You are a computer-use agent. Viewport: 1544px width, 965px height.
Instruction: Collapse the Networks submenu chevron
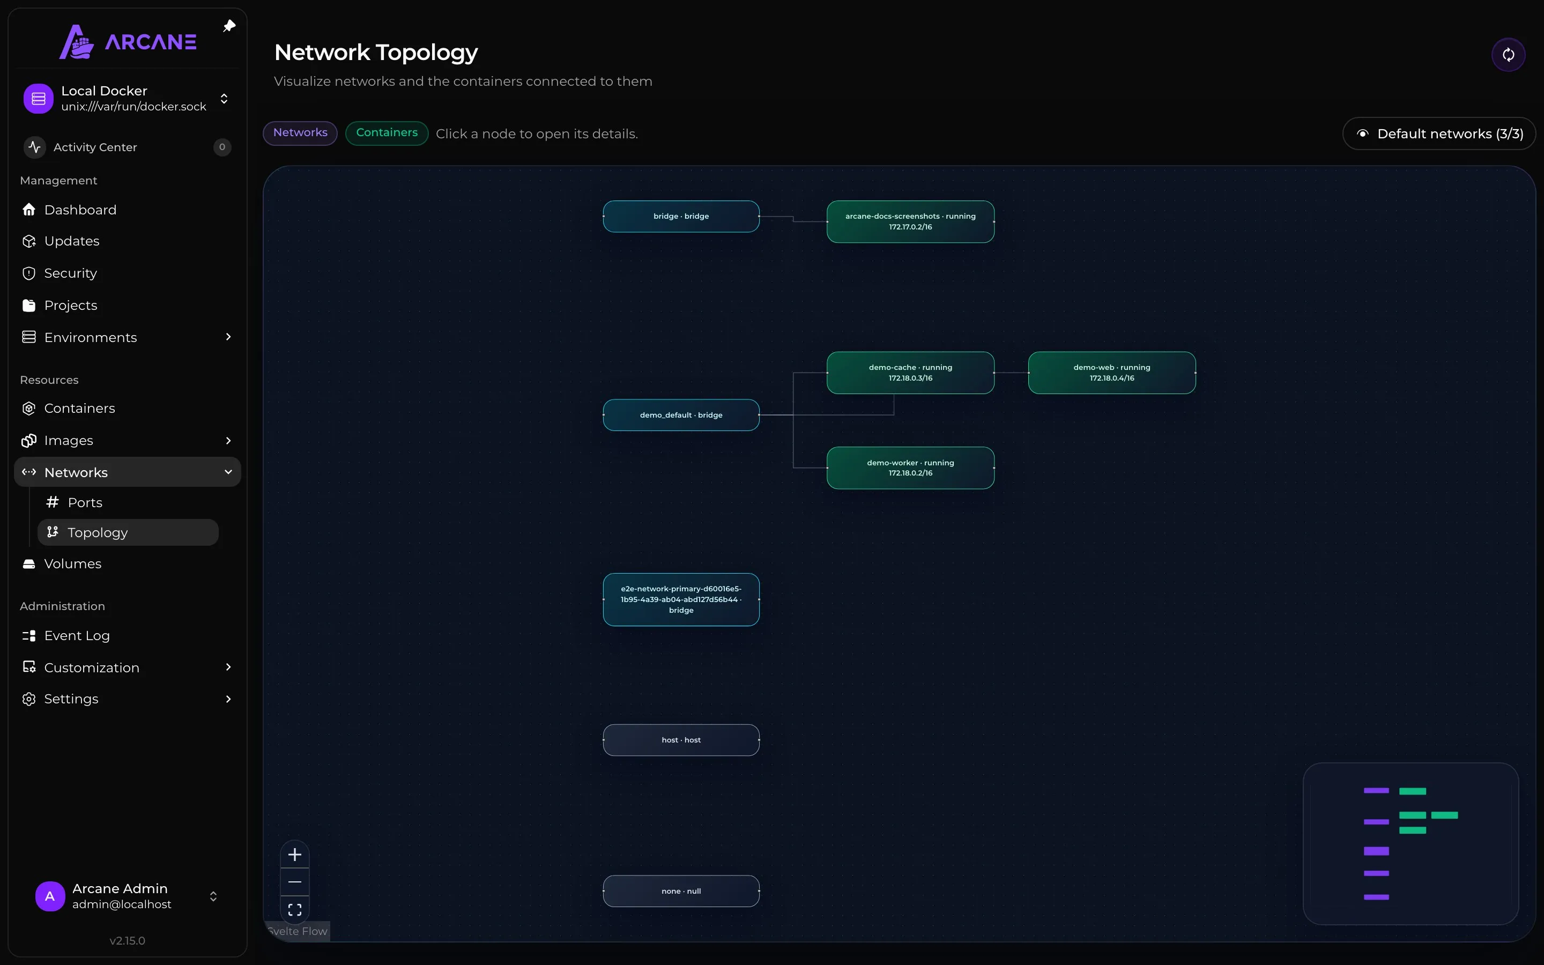point(228,472)
